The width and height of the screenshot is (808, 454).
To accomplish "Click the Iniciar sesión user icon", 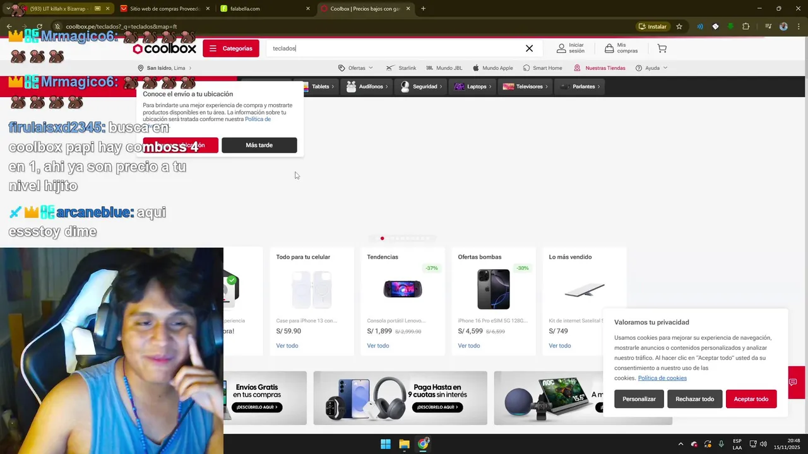I will tap(561, 49).
